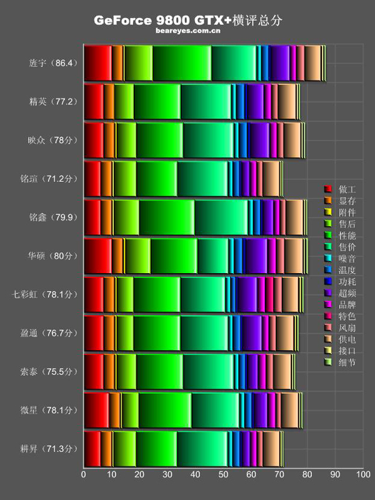Click the chart title GeForce 9800 GTX+横评总分
Viewport: 375px width, 500px height.
pyautogui.click(x=188, y=21)
